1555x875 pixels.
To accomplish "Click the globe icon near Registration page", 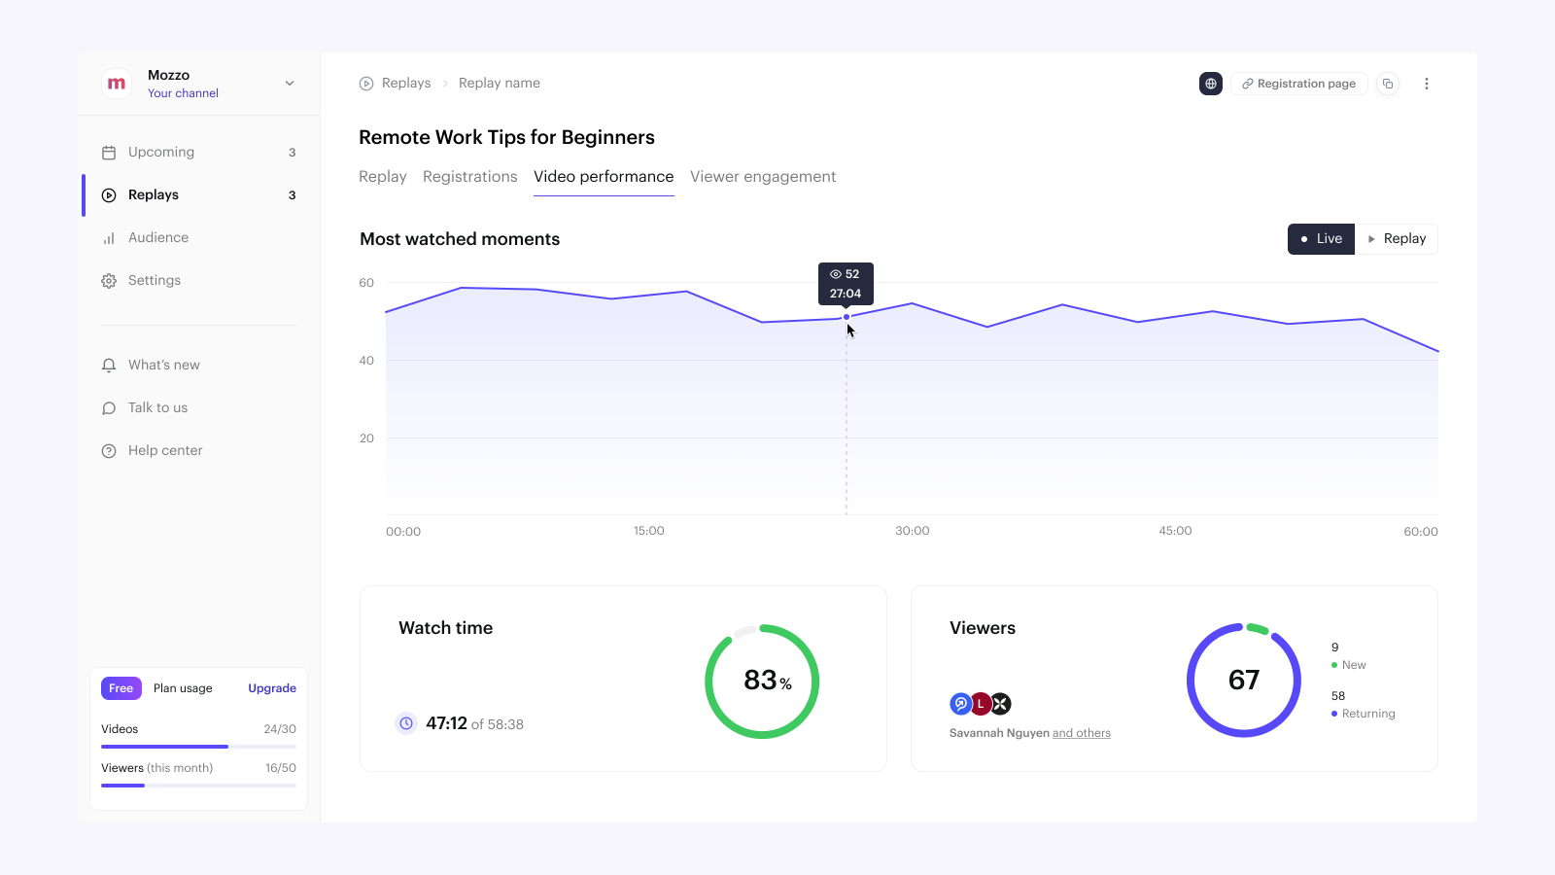I will [x=1210, y=84].
